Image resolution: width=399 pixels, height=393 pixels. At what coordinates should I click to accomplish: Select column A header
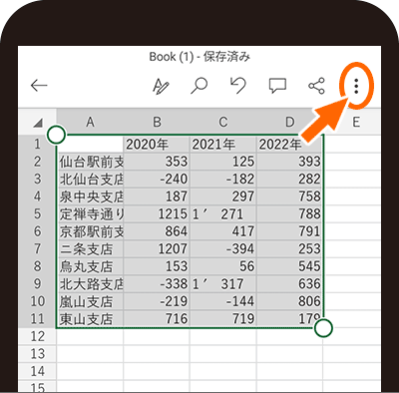coord(90,122)
